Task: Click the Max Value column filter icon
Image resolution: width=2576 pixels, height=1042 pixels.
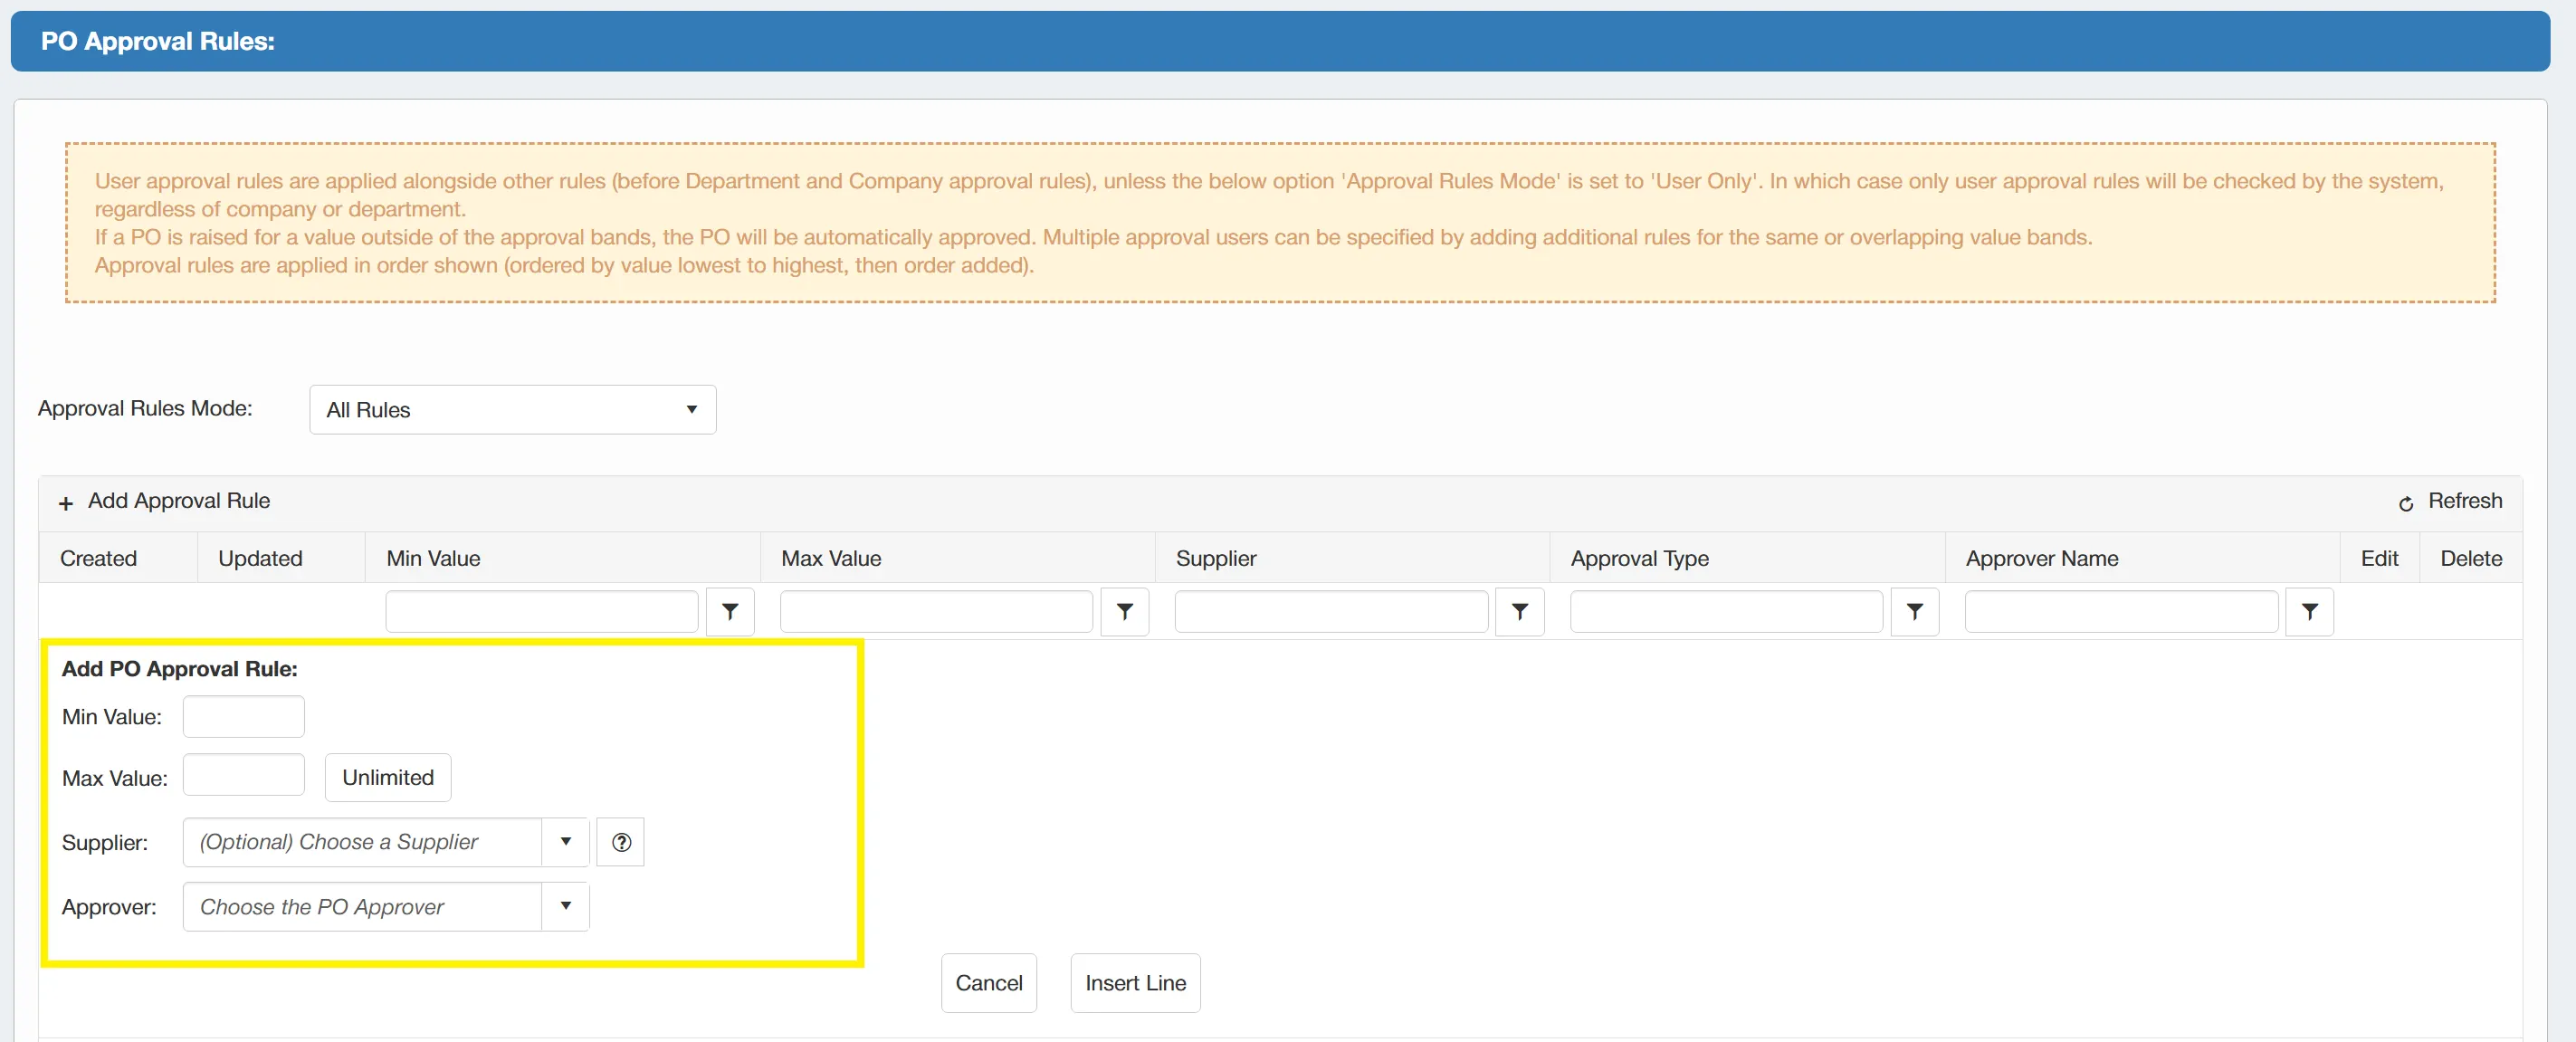Action: tap(1125, 612)
